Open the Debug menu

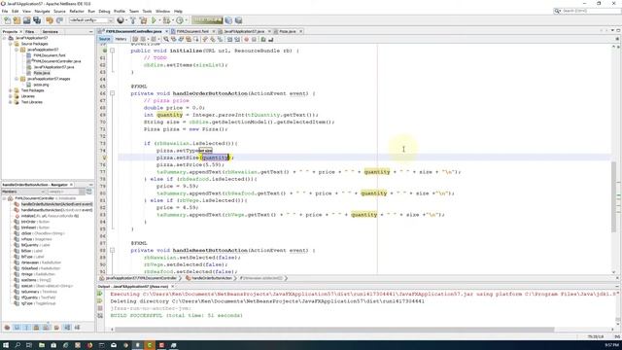[104, 11]
